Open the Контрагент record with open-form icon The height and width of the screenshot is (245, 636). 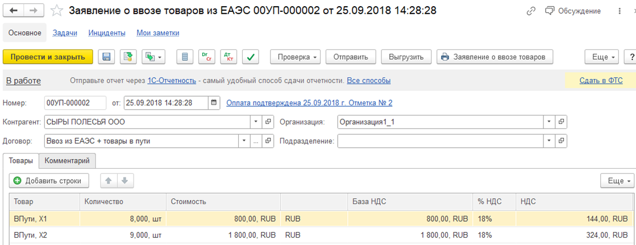point(268,122)
